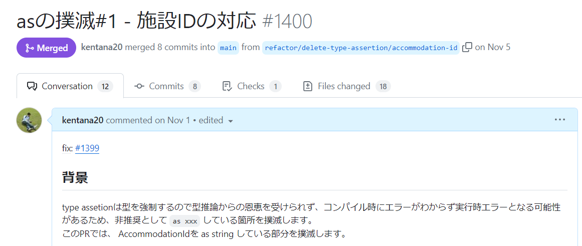Viewport: 582px width, 246px height.
Task: Click the Commits count badge 8
Action: (x=195, y=87)
